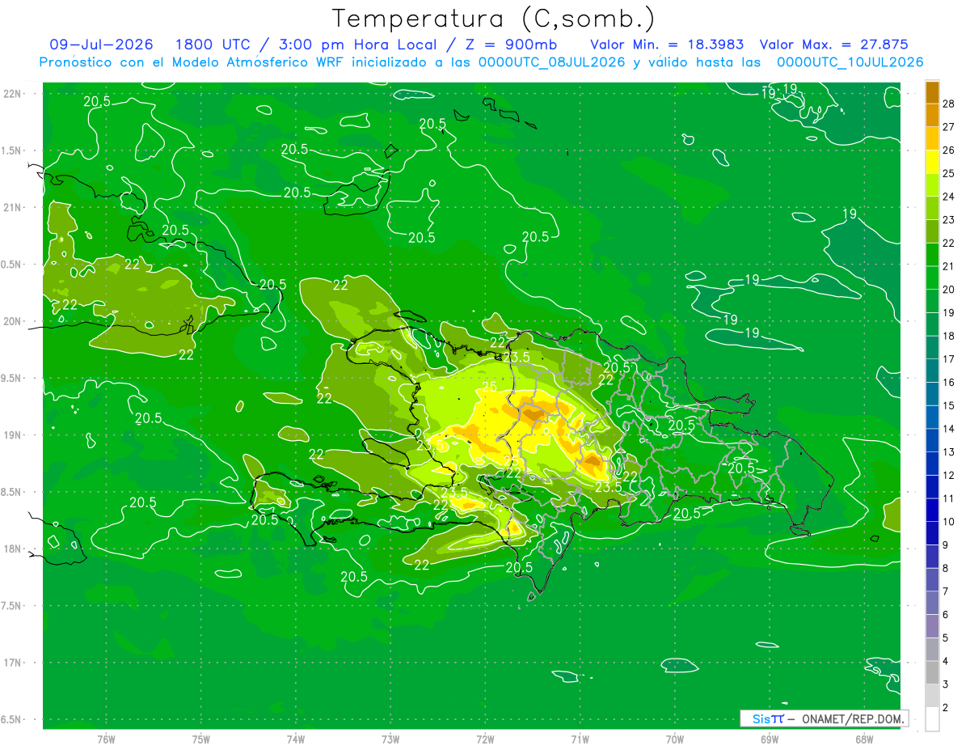Click the "73W" longitude axis label
Viewport: 970px width, 750px height.
tap(390, 739)
